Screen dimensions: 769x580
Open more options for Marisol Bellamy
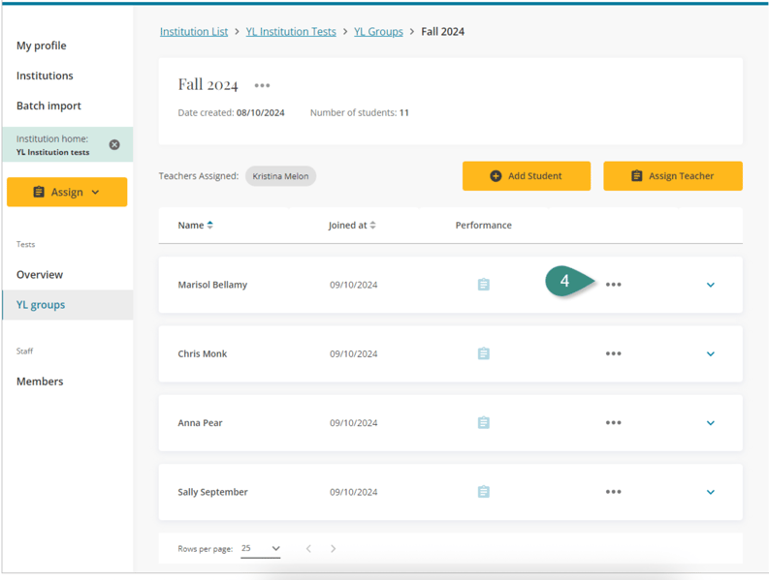point(613,285)
